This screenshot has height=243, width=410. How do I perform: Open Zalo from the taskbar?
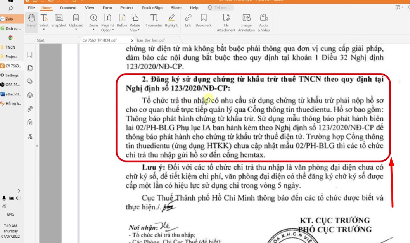[12, 19]
